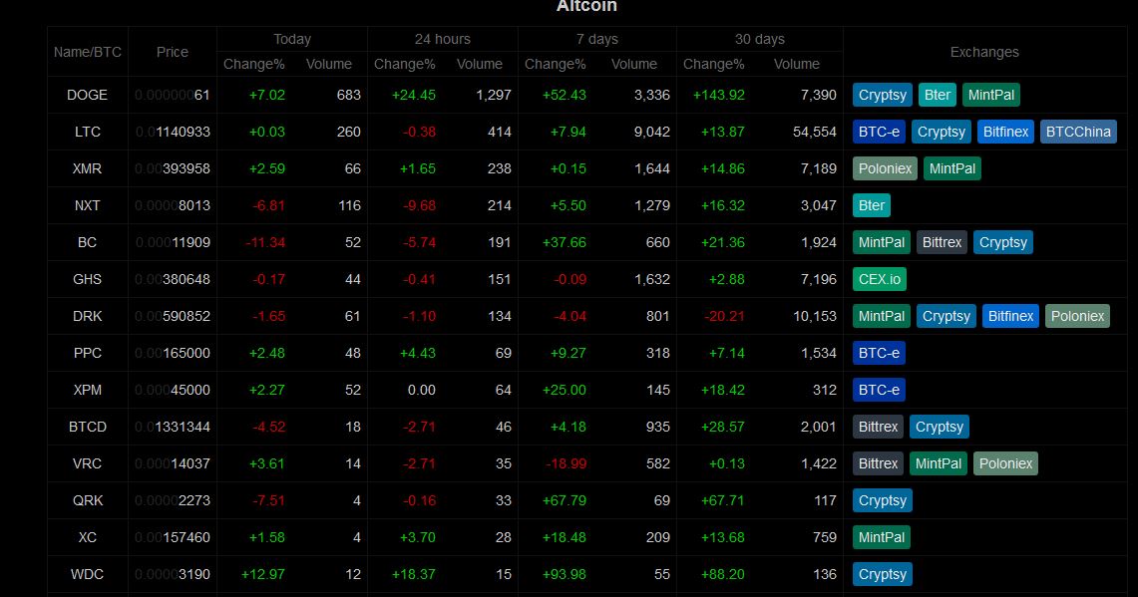Screen dimensions: 1138x597
Task: Sort by Volume under 24 hours
Action: click(479, 64)
